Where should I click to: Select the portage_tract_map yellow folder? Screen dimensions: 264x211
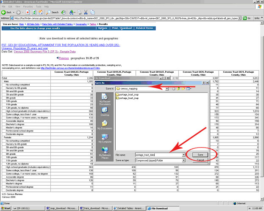point(127,95)
